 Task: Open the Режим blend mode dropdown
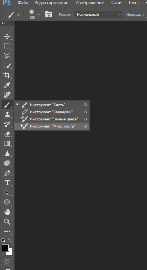click(x=98, y=15)
